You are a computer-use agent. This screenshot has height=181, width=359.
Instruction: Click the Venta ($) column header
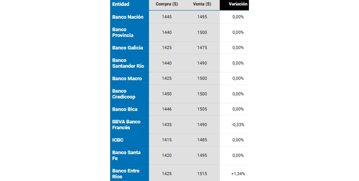pos(202,4)
